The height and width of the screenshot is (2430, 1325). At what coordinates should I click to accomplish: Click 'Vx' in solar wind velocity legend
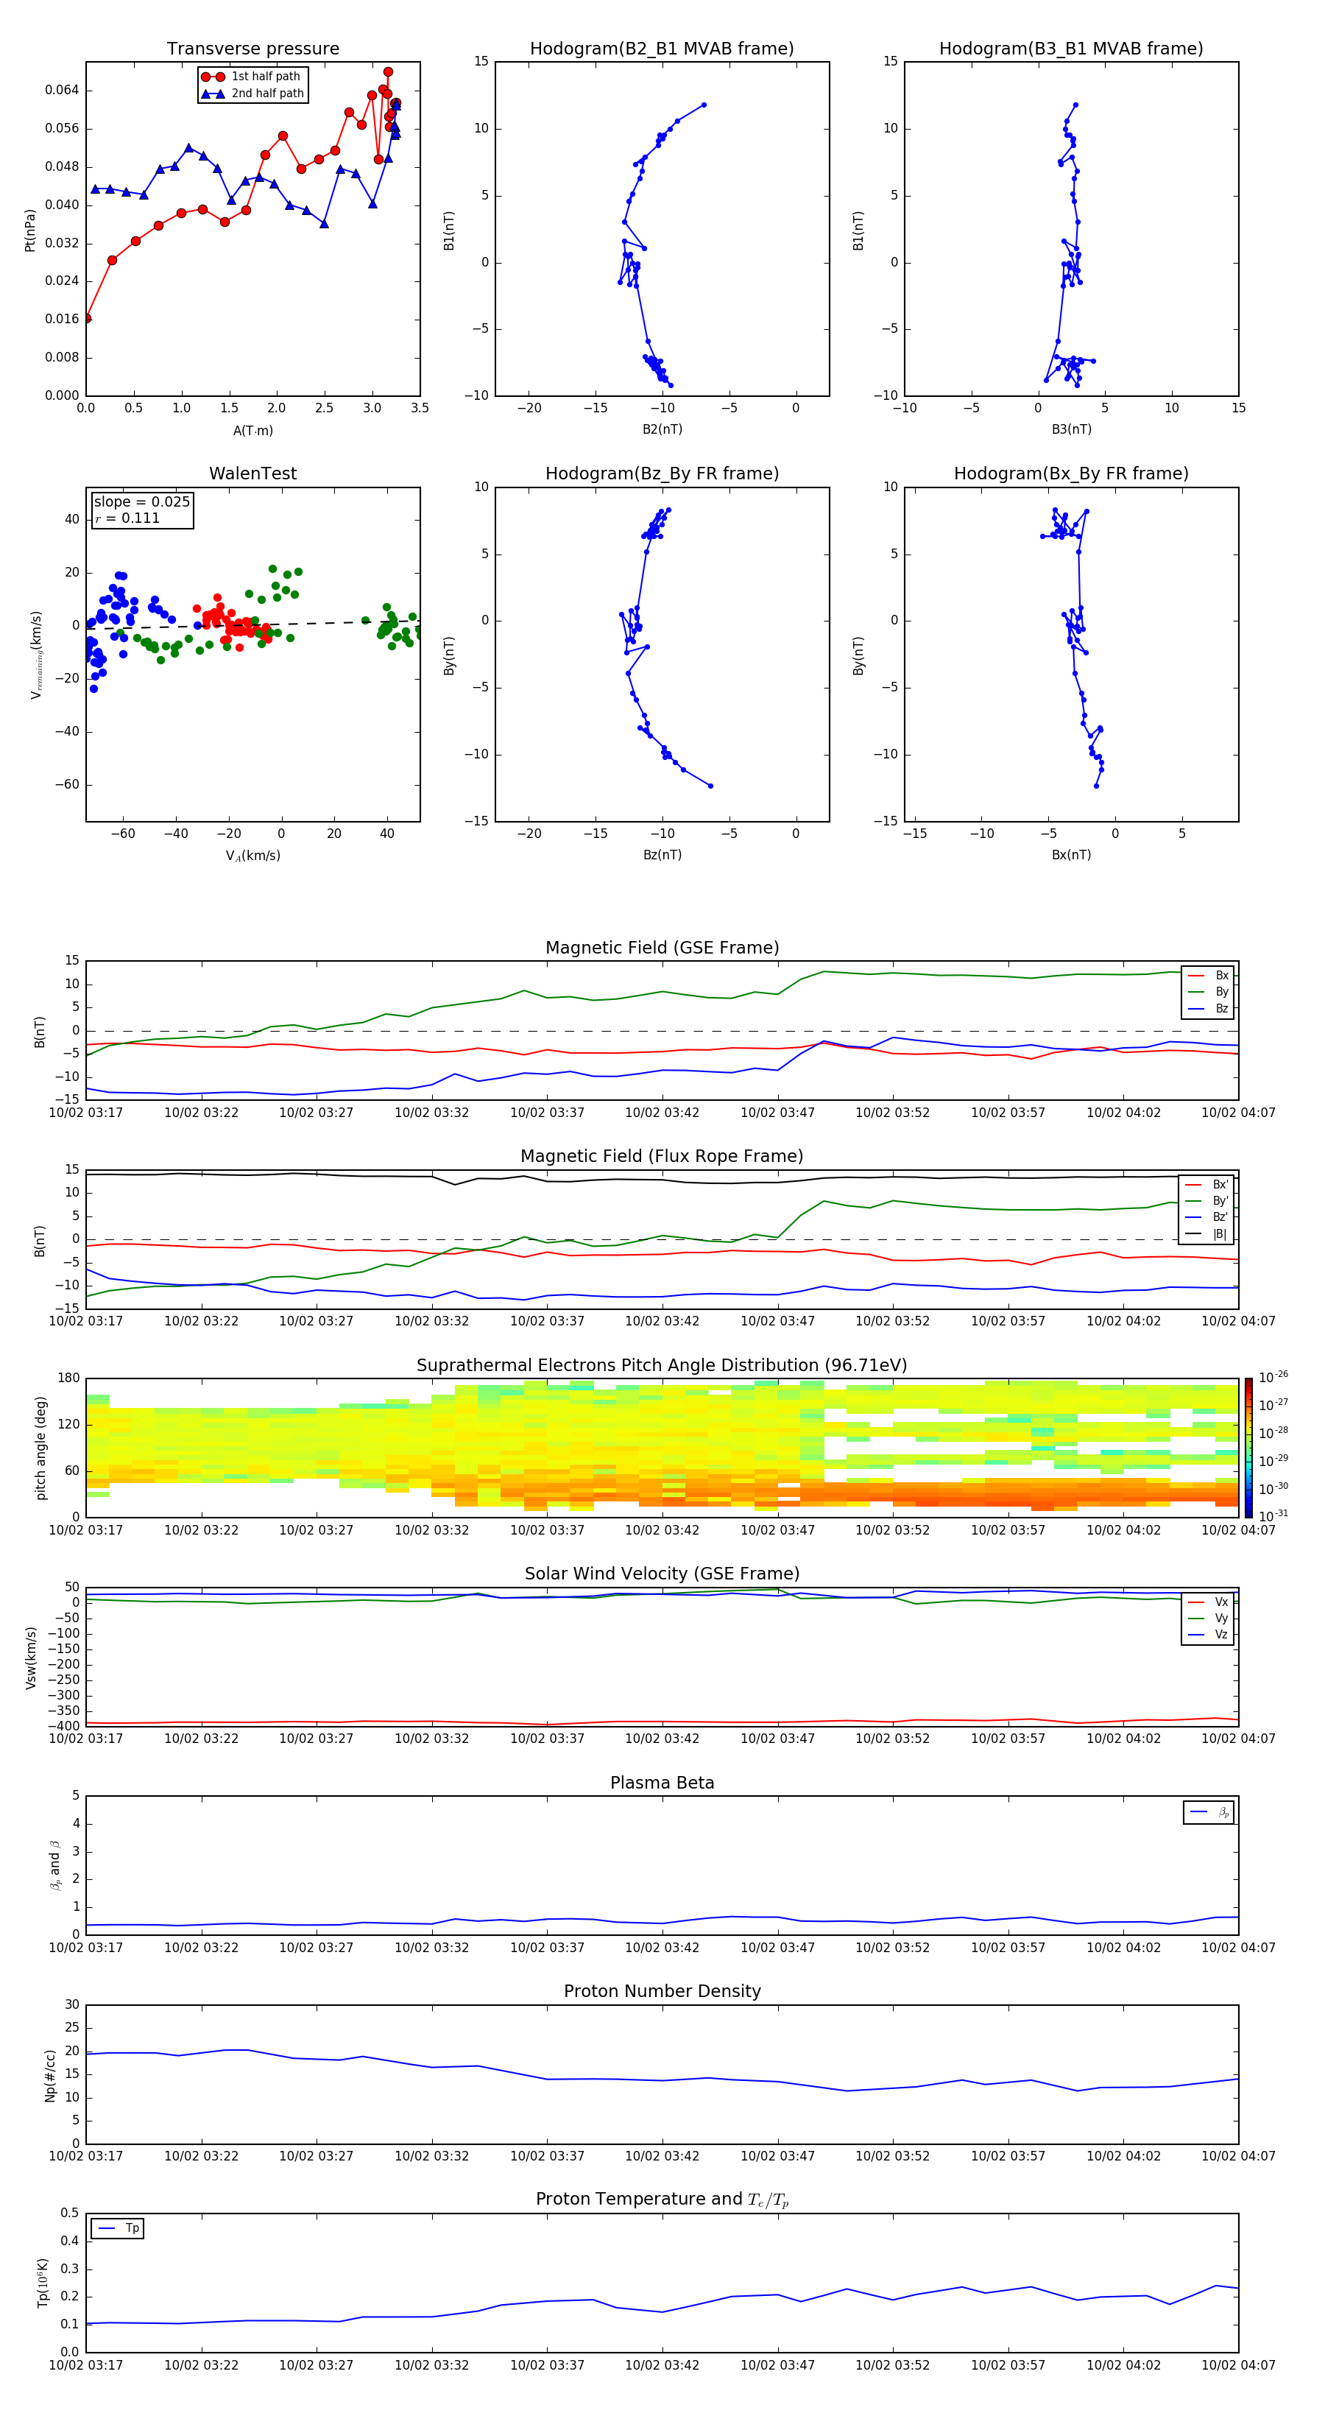pyautogui.click(x=1208, y=1603)
